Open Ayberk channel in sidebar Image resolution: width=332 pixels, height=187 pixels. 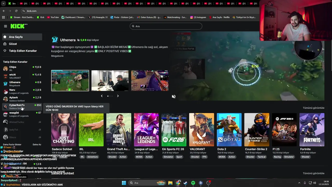[22, 99]
